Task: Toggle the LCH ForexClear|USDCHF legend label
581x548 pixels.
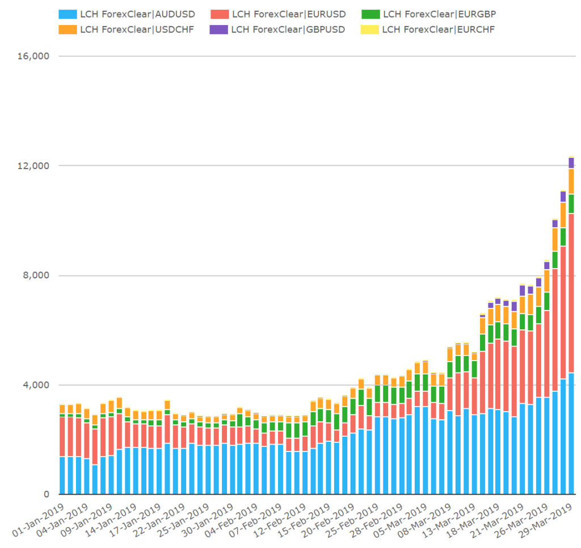Action: (137, 30)
